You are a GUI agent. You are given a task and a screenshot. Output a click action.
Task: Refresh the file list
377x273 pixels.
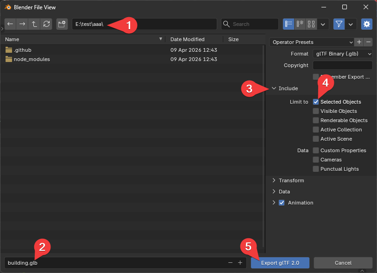[46, 24]
